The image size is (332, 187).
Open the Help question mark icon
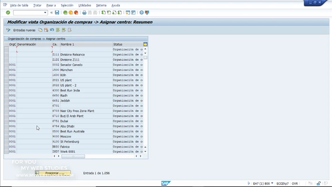click(141, 13)
